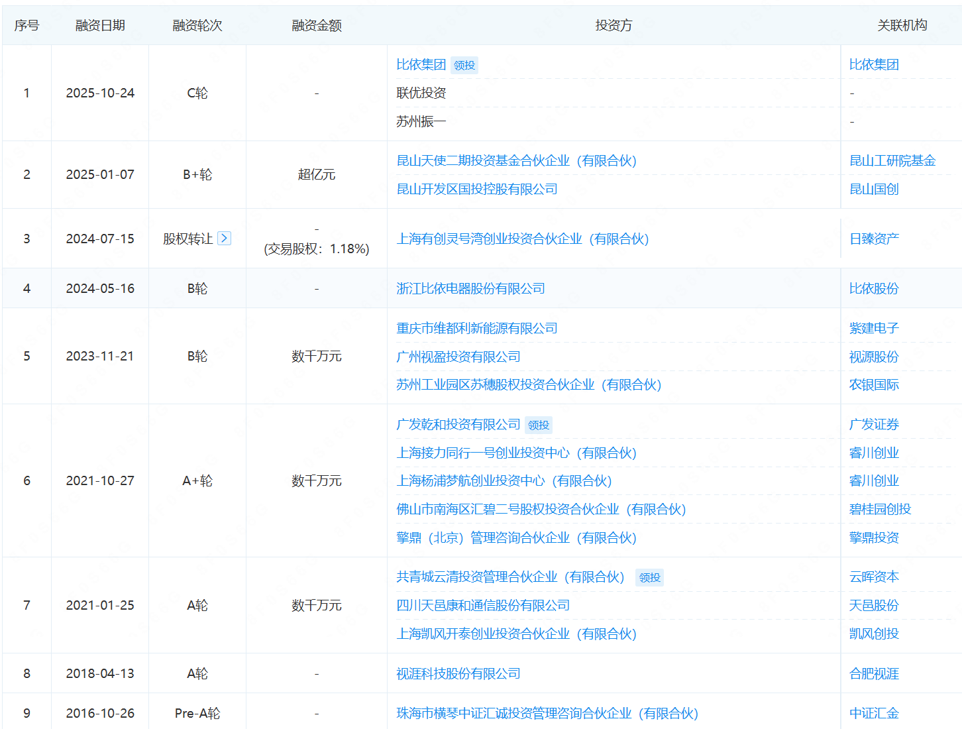The width and height of the screenshot is (962, 729).
Task: Click the 比依股份 institution link
Action: pyautogui.click(x=874, y=289)
